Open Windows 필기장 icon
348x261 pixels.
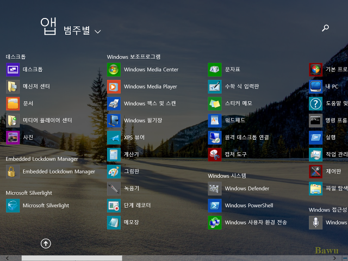point(114,121)
